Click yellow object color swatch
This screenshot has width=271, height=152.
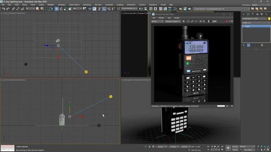[x=269, y=19]
